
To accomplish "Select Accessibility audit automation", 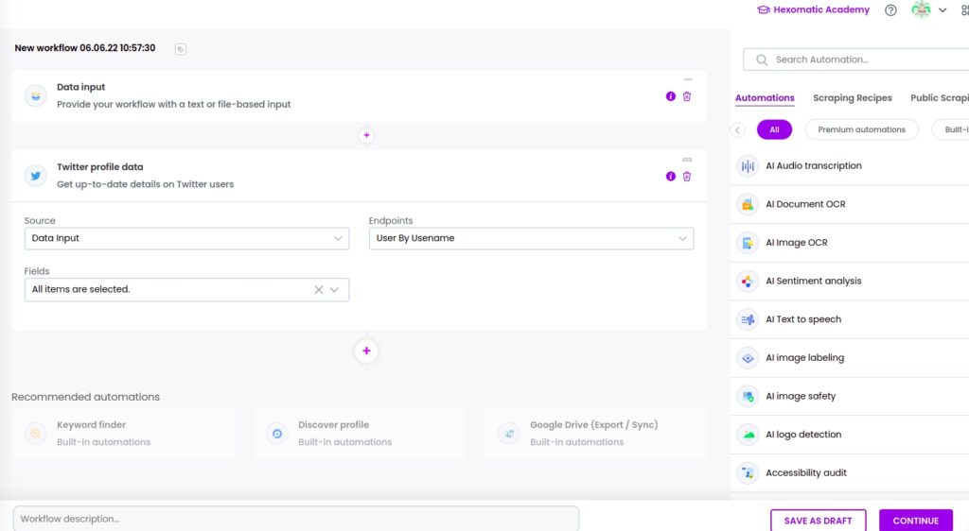I will point(850,473).
